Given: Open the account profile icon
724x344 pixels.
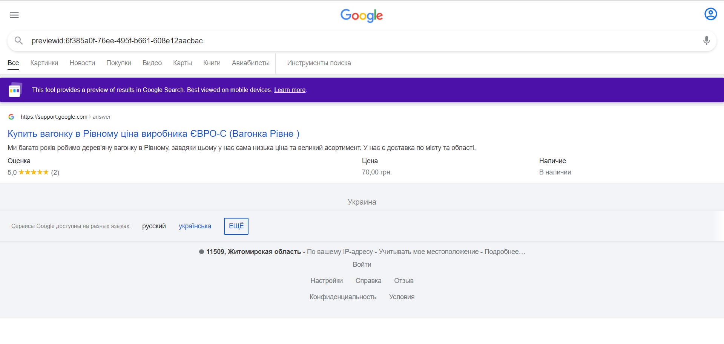Looking at the screenshot, I should 710,14.
